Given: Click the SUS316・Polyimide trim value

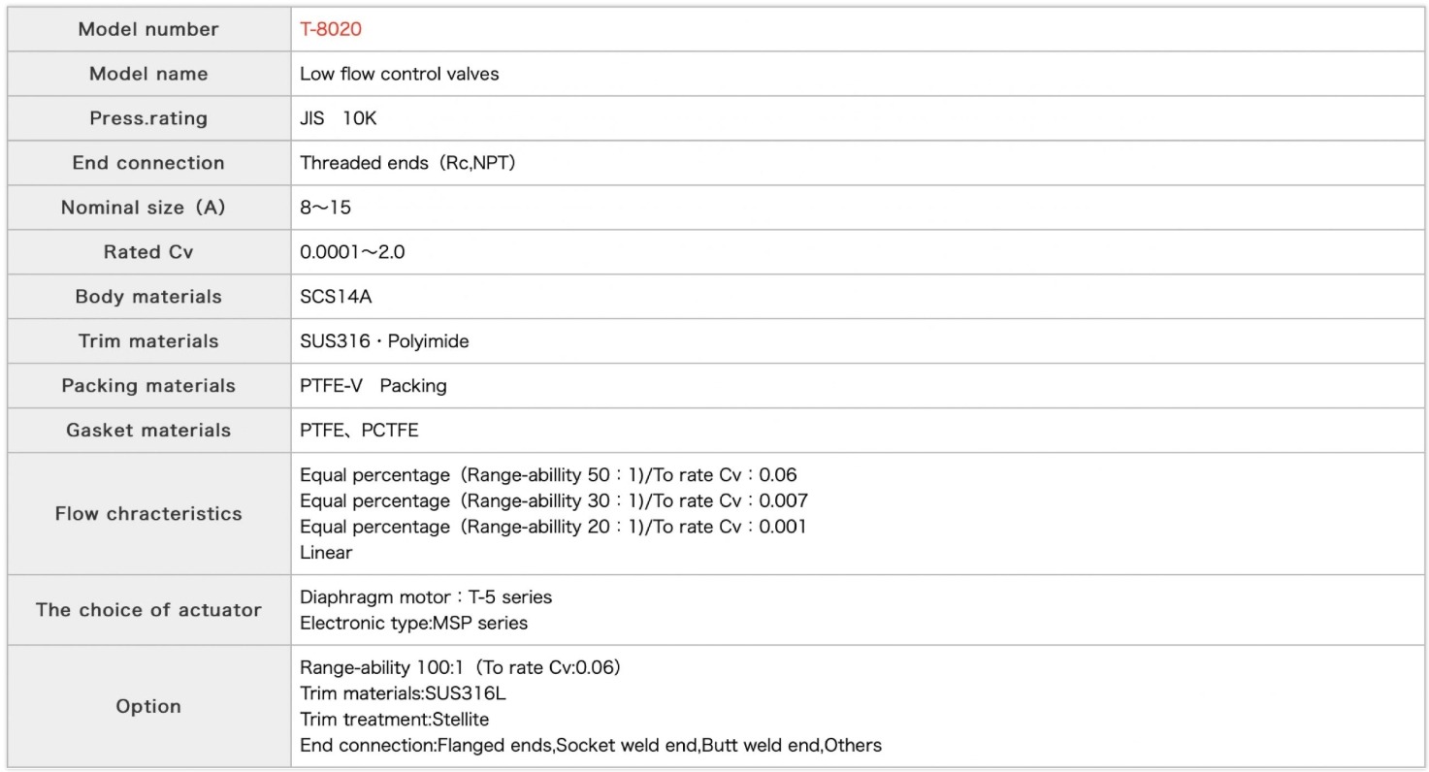Looking at the screenshot, I should (385, 341).
